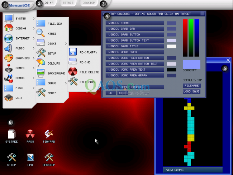Click the FILE DELETE icon
Screen dimensions: 233x175
[73, 71]
